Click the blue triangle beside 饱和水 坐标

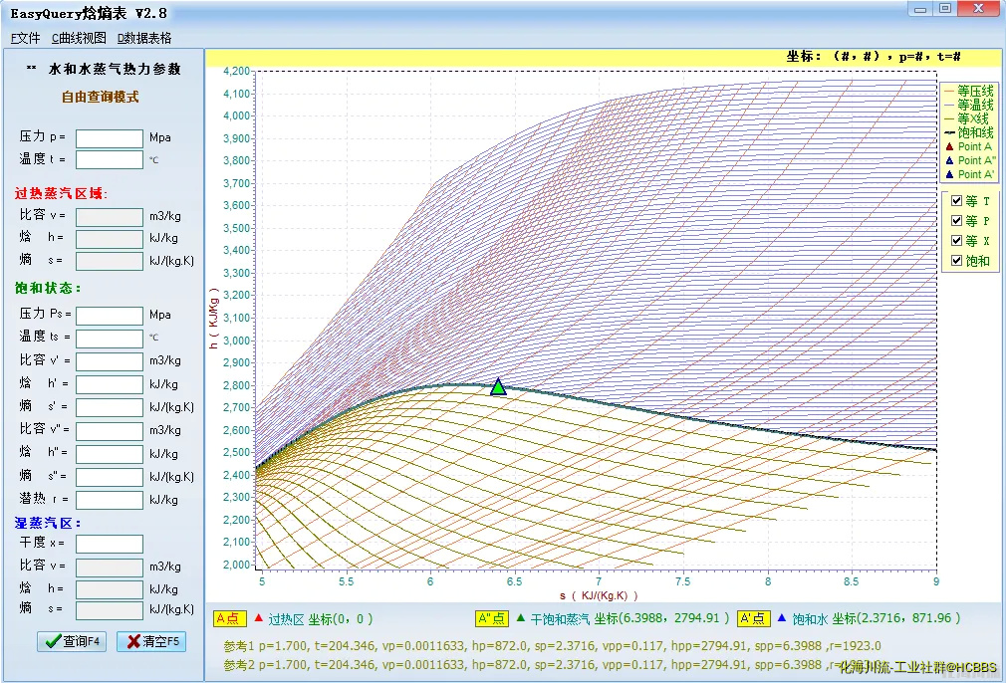[782, 618]
